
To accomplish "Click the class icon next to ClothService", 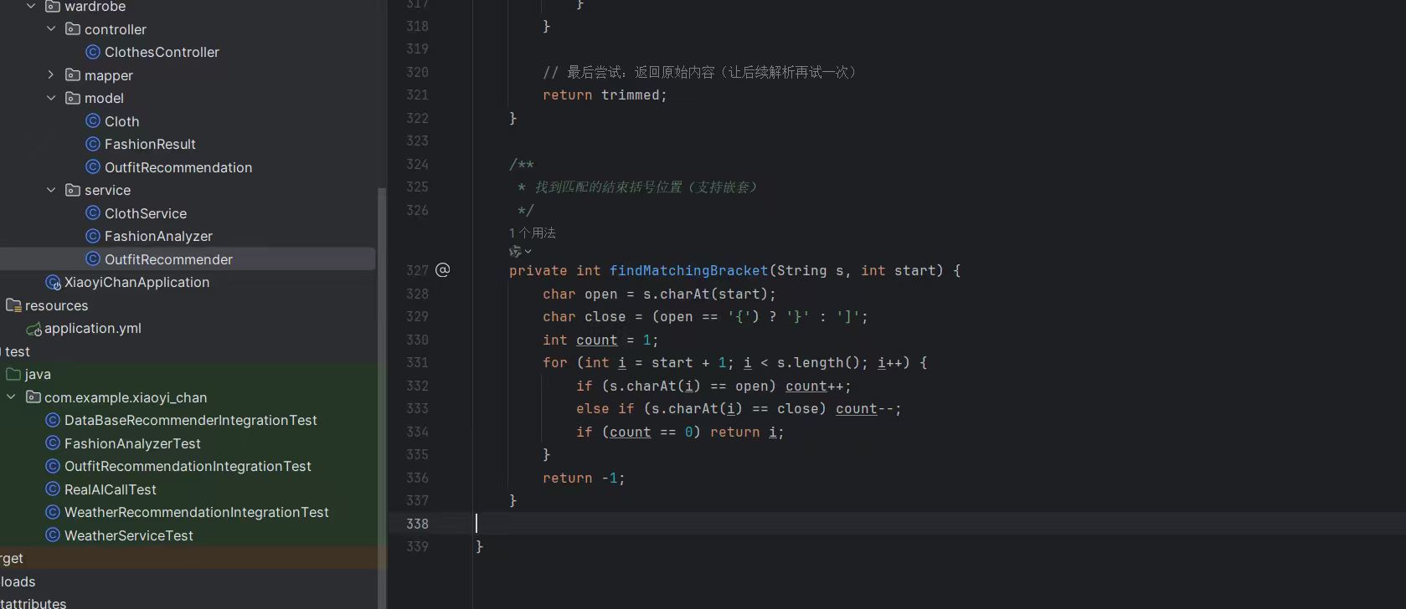I will [93, 213].
